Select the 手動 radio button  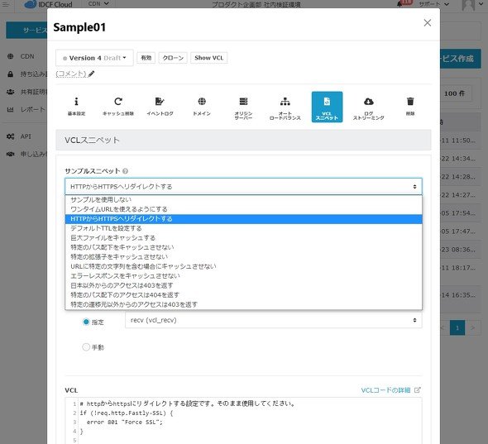tap(86, 347)
